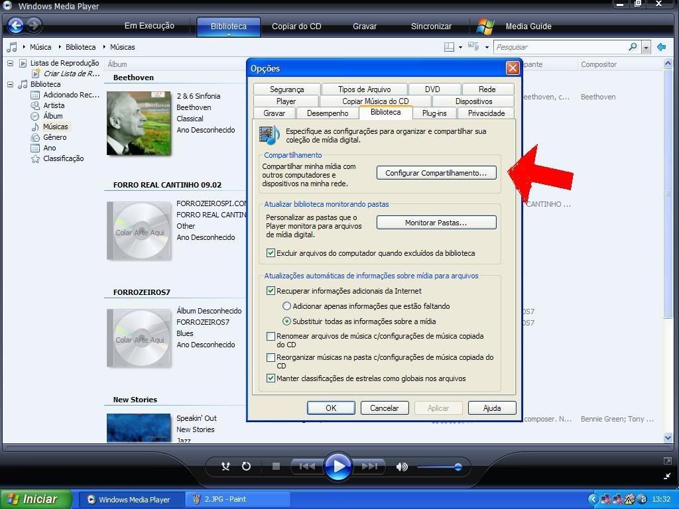Screen dimensions: 679x509
Task: Open the Ano library view
Action: click(x=49, y=148)
